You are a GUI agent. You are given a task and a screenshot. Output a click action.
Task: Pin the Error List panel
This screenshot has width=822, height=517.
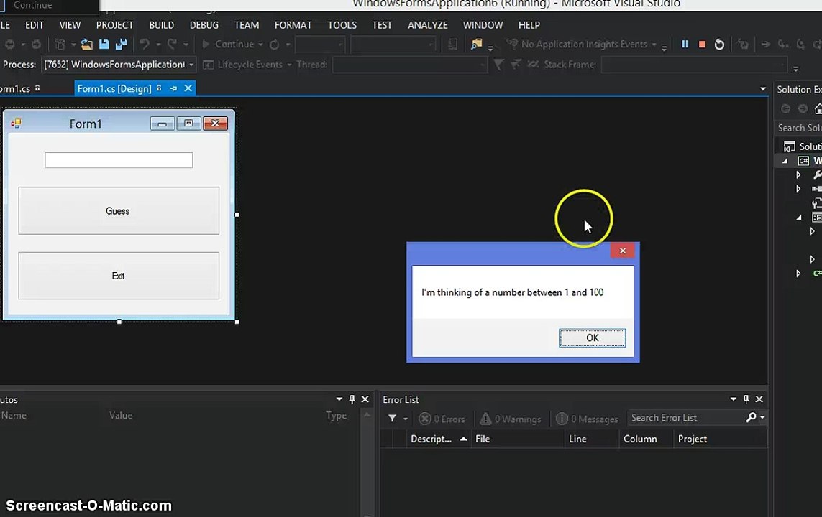[x=746, y=399]
